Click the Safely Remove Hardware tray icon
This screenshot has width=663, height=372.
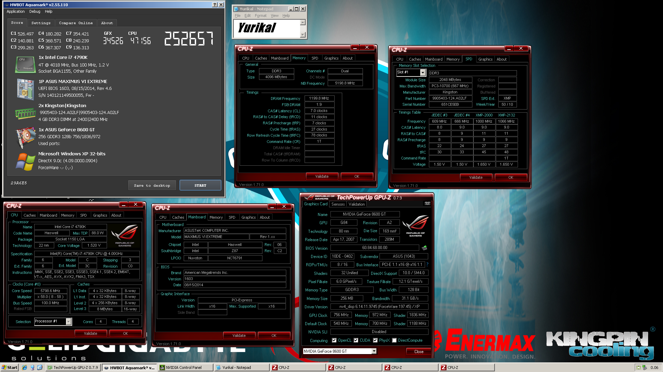(x=644, y=368)
